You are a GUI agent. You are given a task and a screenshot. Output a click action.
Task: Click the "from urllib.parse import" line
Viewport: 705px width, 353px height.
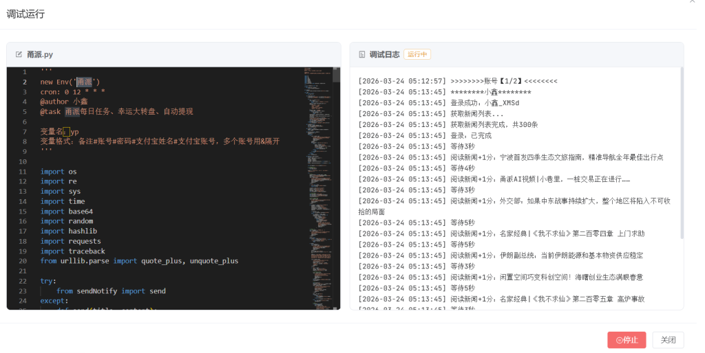(x=139, y=260)
